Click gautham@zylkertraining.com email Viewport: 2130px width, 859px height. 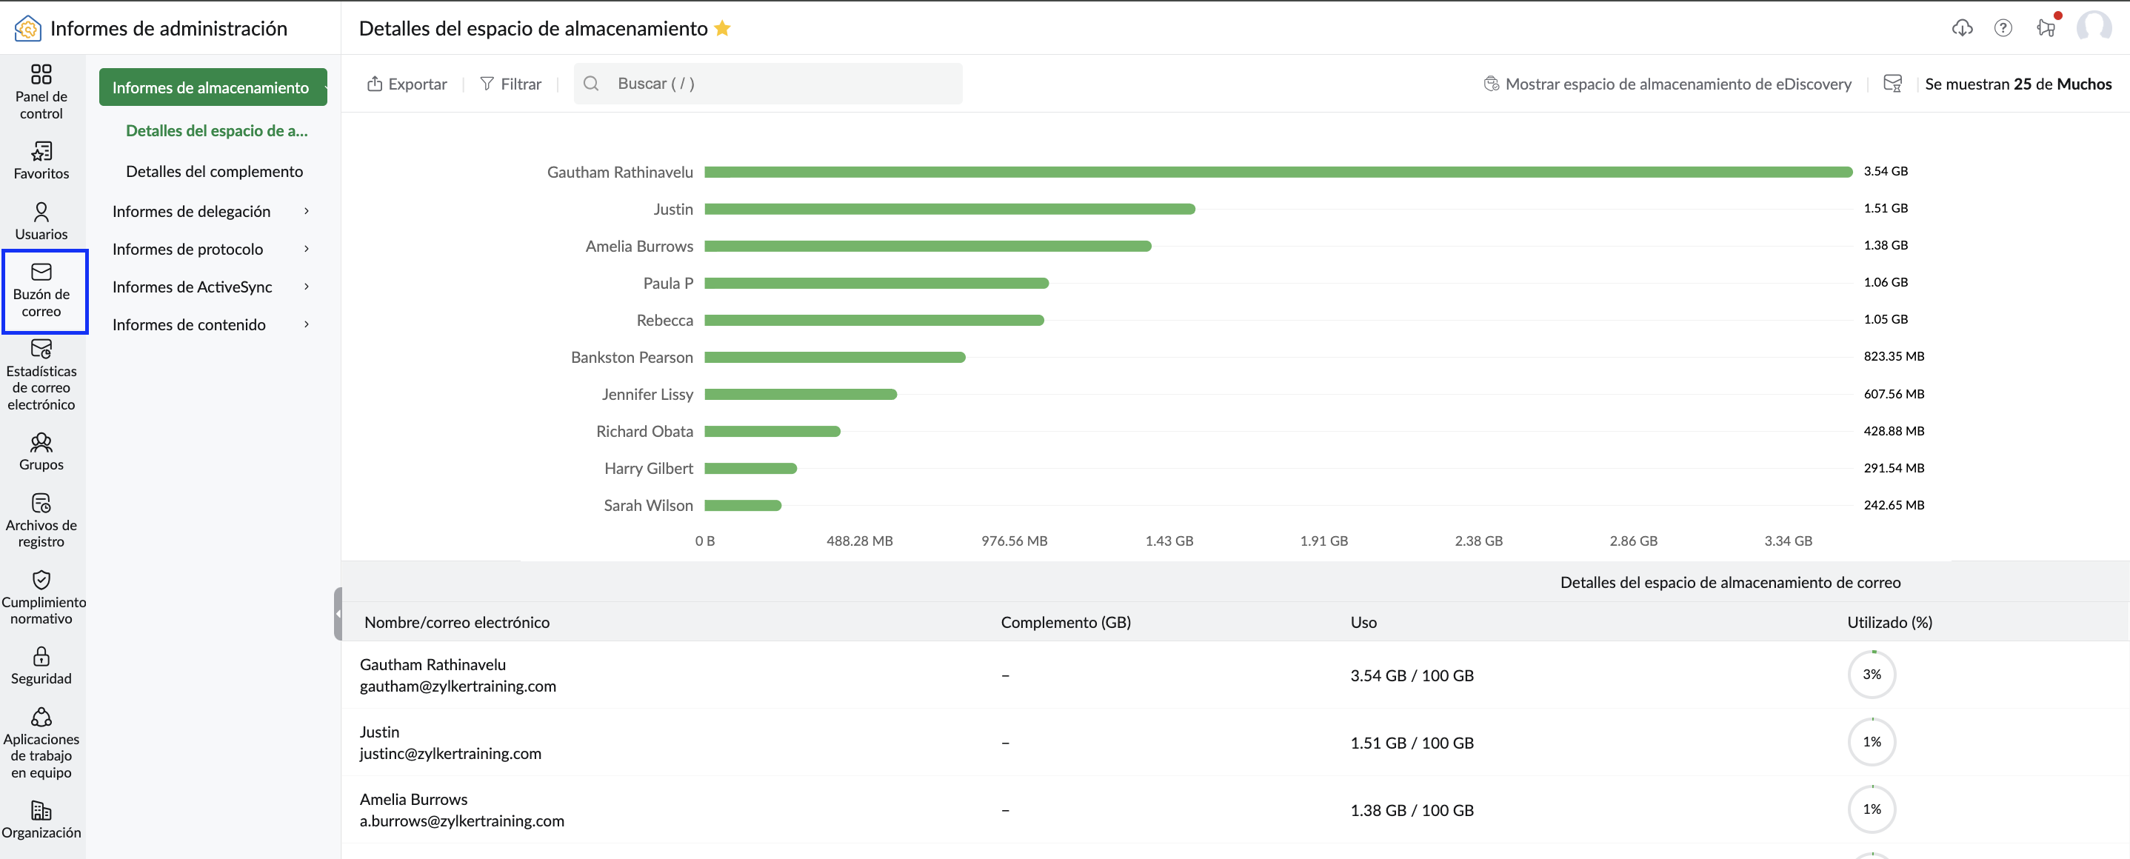457,686
